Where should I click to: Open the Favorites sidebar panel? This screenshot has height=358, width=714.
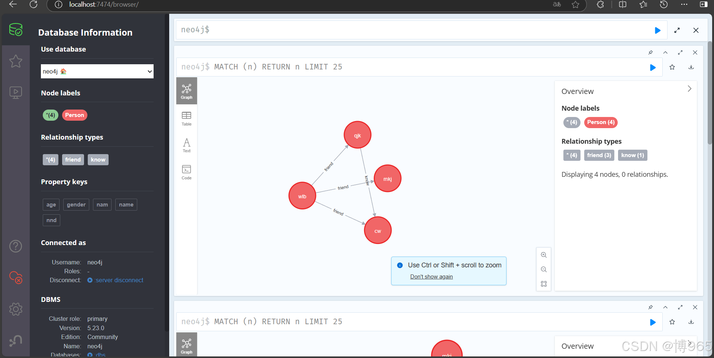click(x=16, y=61)
